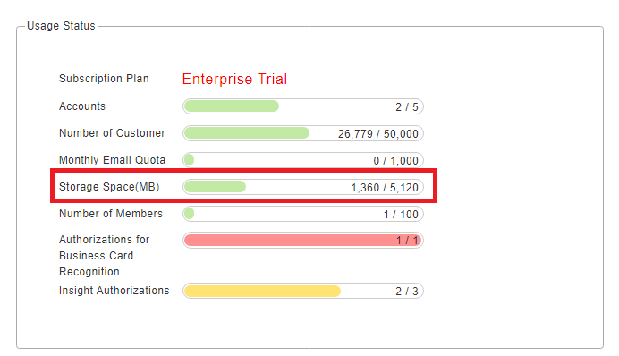Image resolution: width=619 pixels, height=356 pixels.
Task: Click the red Business Card Recognition bar
Action: click(302, 240)
